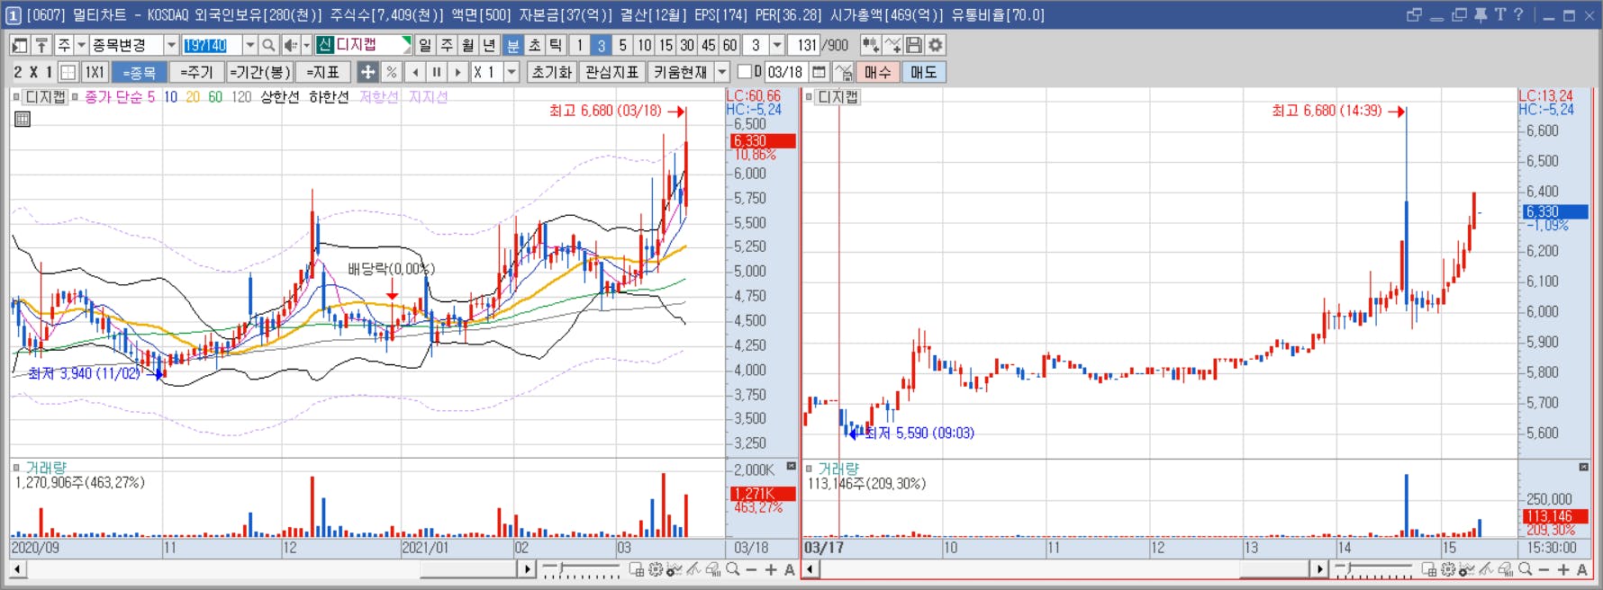The image size is (1603, 590).
Task: Select the 분 minute period toggle
Action: coord(512,45)
